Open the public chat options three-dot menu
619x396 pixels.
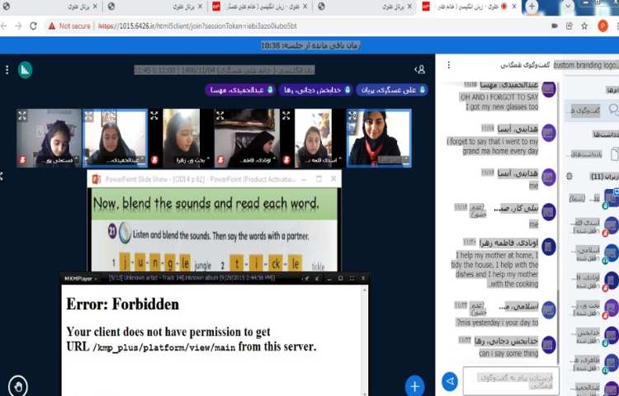click(448, 65)
